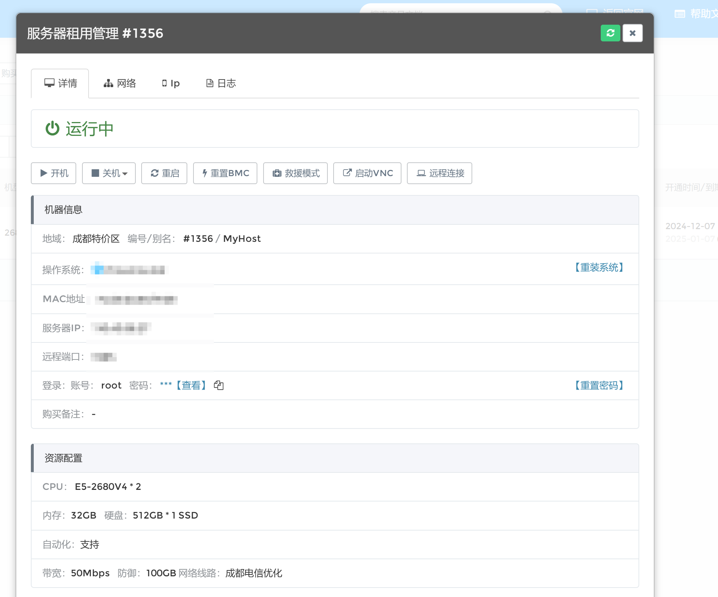The width and height of the screenshot is (718, 597).
Task: Open 远程连接 remote connection
Action: point(440,173)
